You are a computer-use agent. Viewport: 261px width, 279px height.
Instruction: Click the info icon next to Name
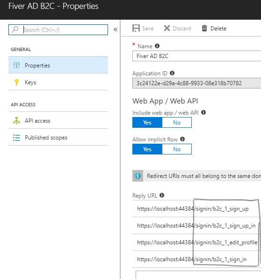point(157,46)
